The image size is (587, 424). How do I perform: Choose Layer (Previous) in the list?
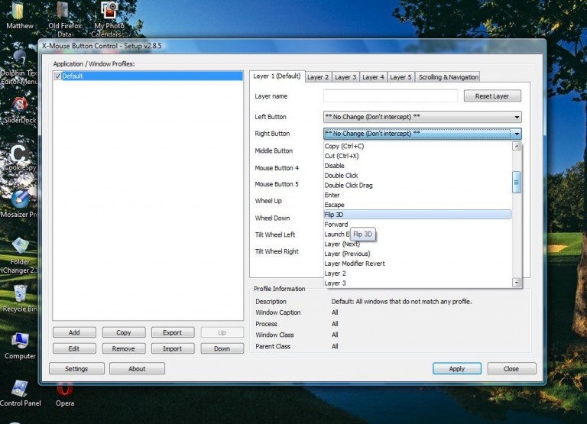(417, 254)
